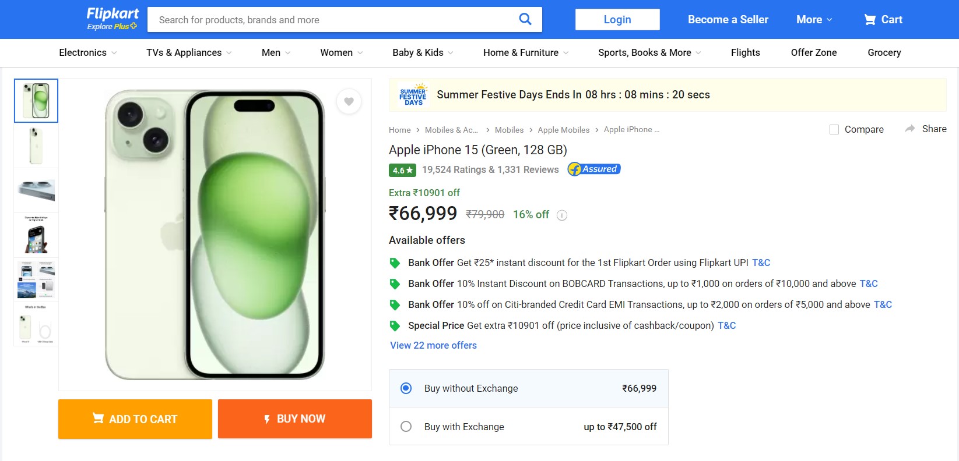The height and width of the screenshot is (461, 959).
Task: Select the third product thumbnail showing camera closeup
Action: coord(36,190)
